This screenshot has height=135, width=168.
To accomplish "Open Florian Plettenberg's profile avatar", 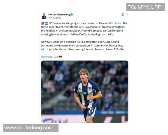I will tap(44, 16).
